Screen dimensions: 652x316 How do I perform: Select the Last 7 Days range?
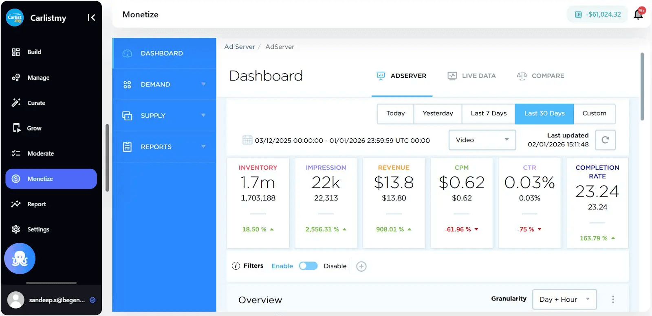coord(489,113)
